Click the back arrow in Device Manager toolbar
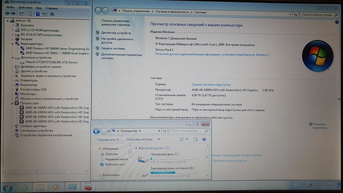 coord(7,13)
